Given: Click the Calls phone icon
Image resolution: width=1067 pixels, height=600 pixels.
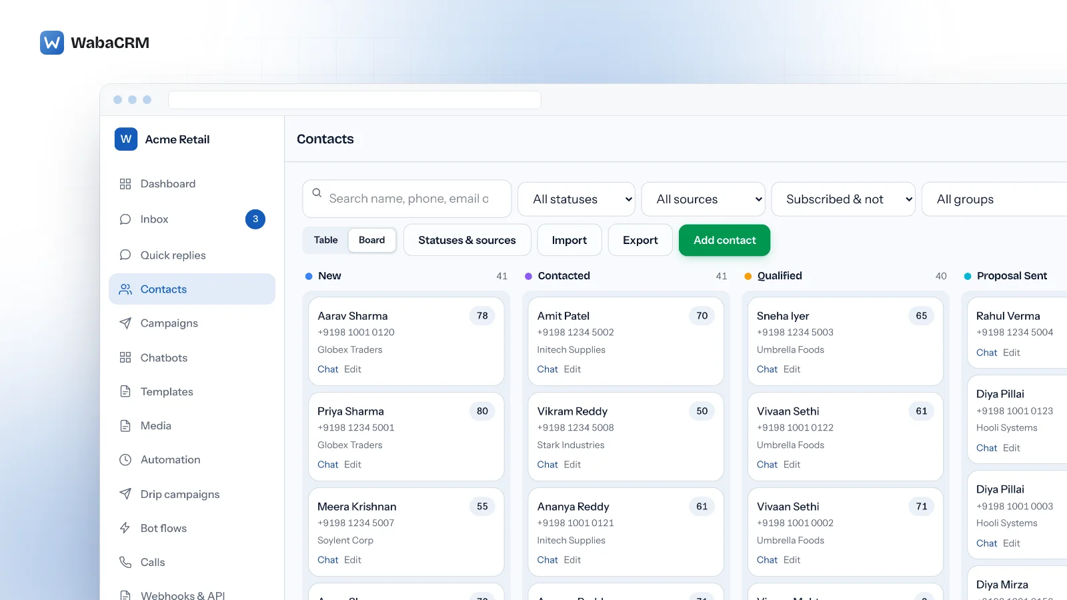Looking at the screenshot, I should 125,562.
